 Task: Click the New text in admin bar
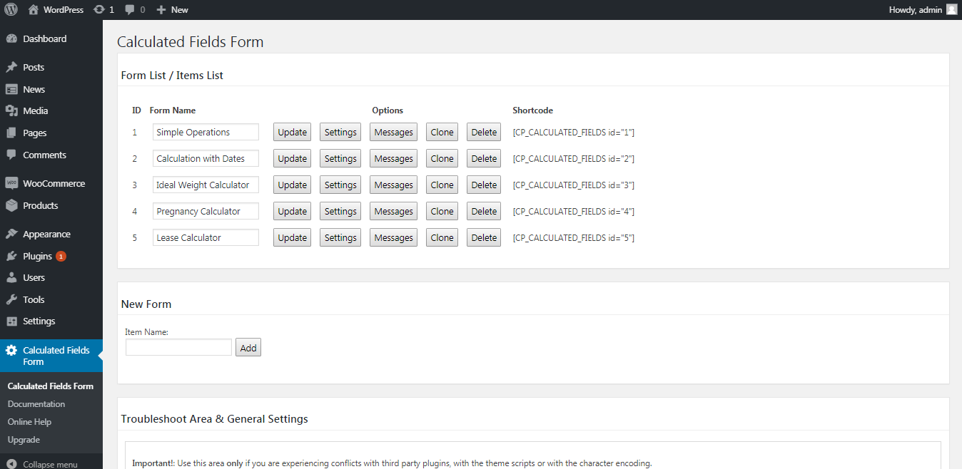tap(180, 10)
